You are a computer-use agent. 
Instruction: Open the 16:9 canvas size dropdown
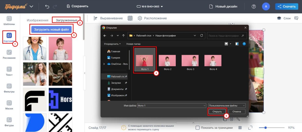coord(150,6)
